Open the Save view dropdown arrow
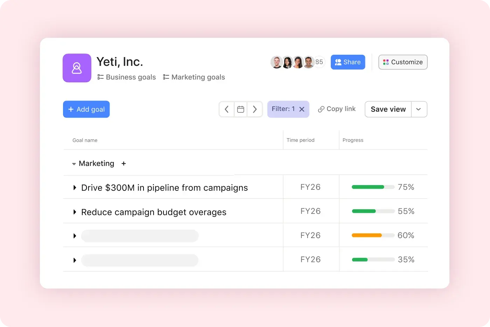490x327 pixels. click(419, 109)
